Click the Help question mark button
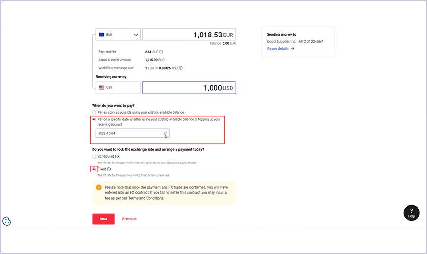 [x=411, y=213]
